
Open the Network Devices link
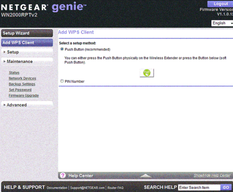tap(22, 79)
